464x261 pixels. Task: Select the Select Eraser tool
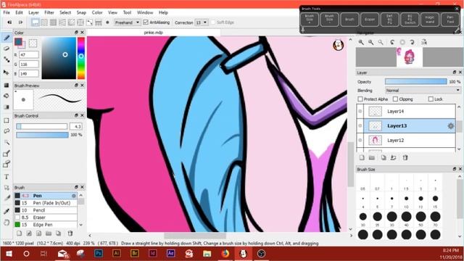click(x=7, y=165)
